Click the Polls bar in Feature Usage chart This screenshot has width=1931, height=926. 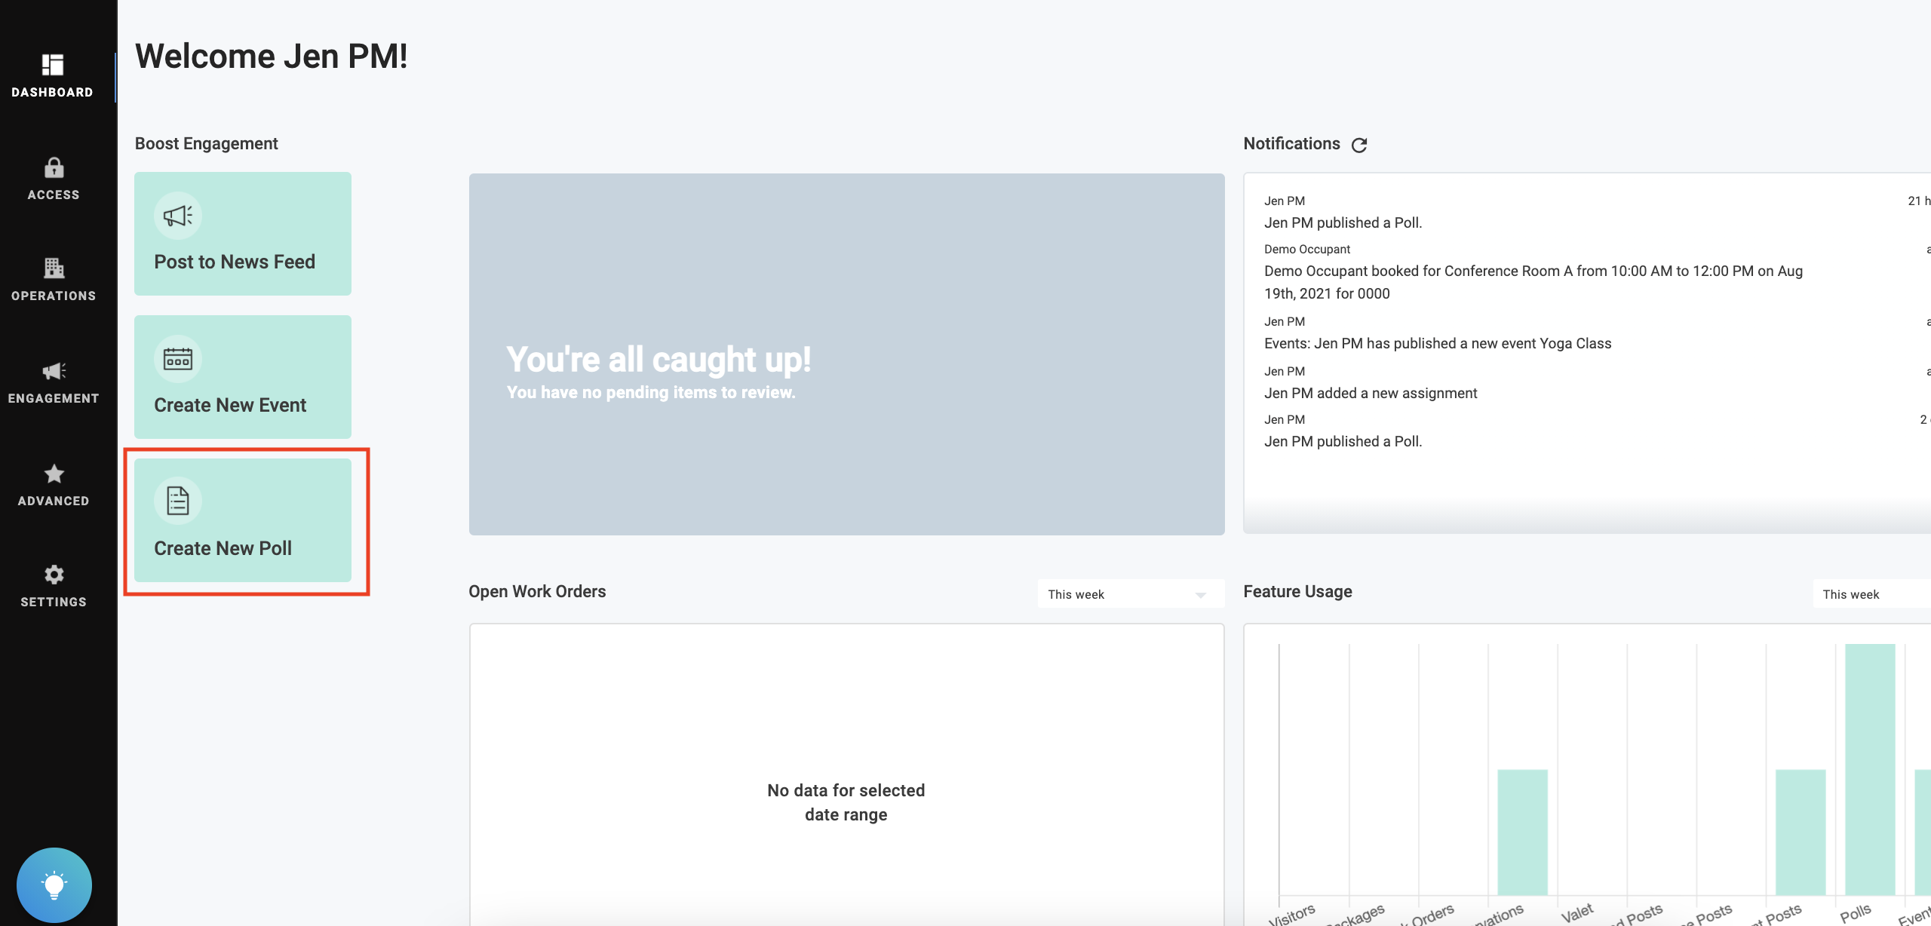[1869, 769]
